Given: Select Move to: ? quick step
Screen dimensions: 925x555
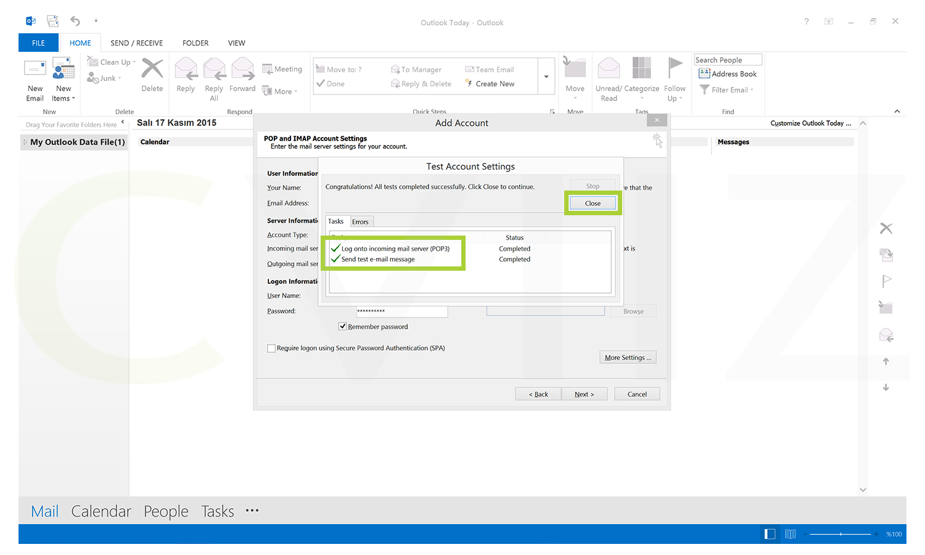Looking at the screenshot, I should (339, 69).
